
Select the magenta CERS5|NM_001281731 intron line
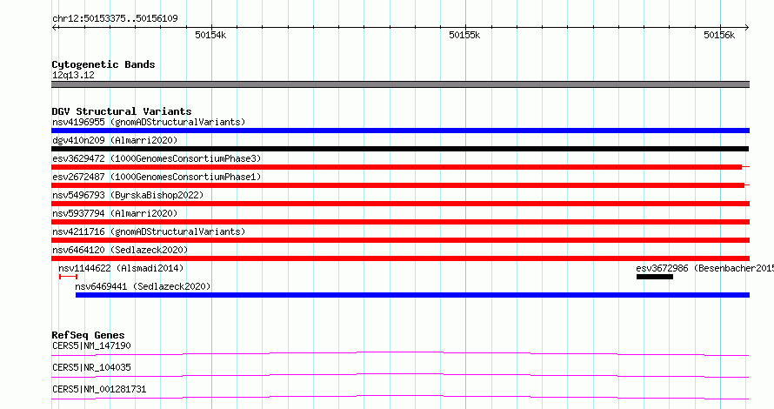[x=400, y=397]
